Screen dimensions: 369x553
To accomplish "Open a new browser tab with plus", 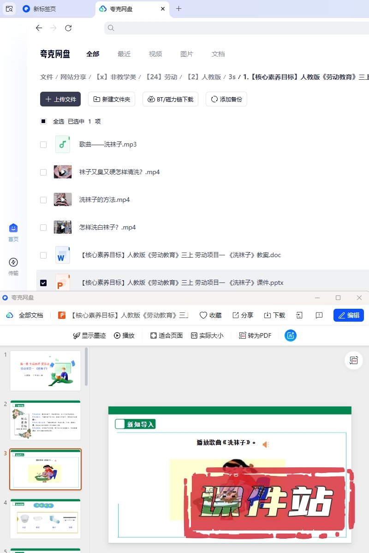I will coord(179,9).
